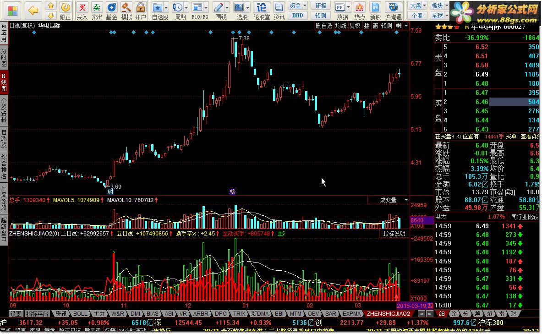Expand the 自选股 dropdown arrow
The image size is (542, 334).
point(166,7)
